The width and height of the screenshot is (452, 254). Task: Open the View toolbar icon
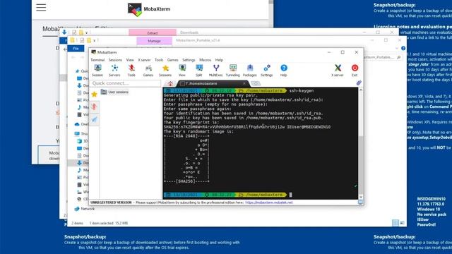182,71
